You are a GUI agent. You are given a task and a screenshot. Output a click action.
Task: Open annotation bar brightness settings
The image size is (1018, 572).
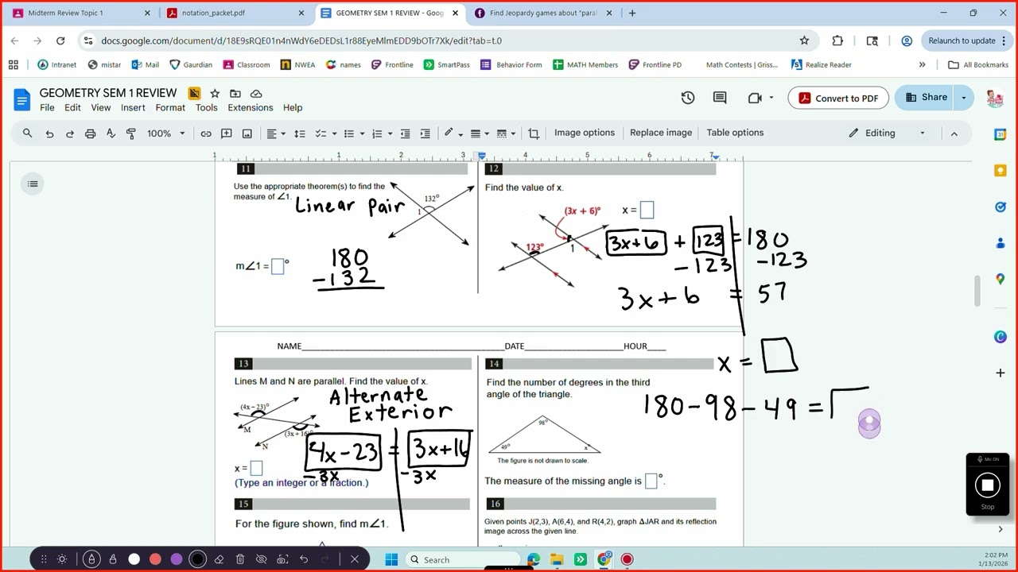[62, 559]
